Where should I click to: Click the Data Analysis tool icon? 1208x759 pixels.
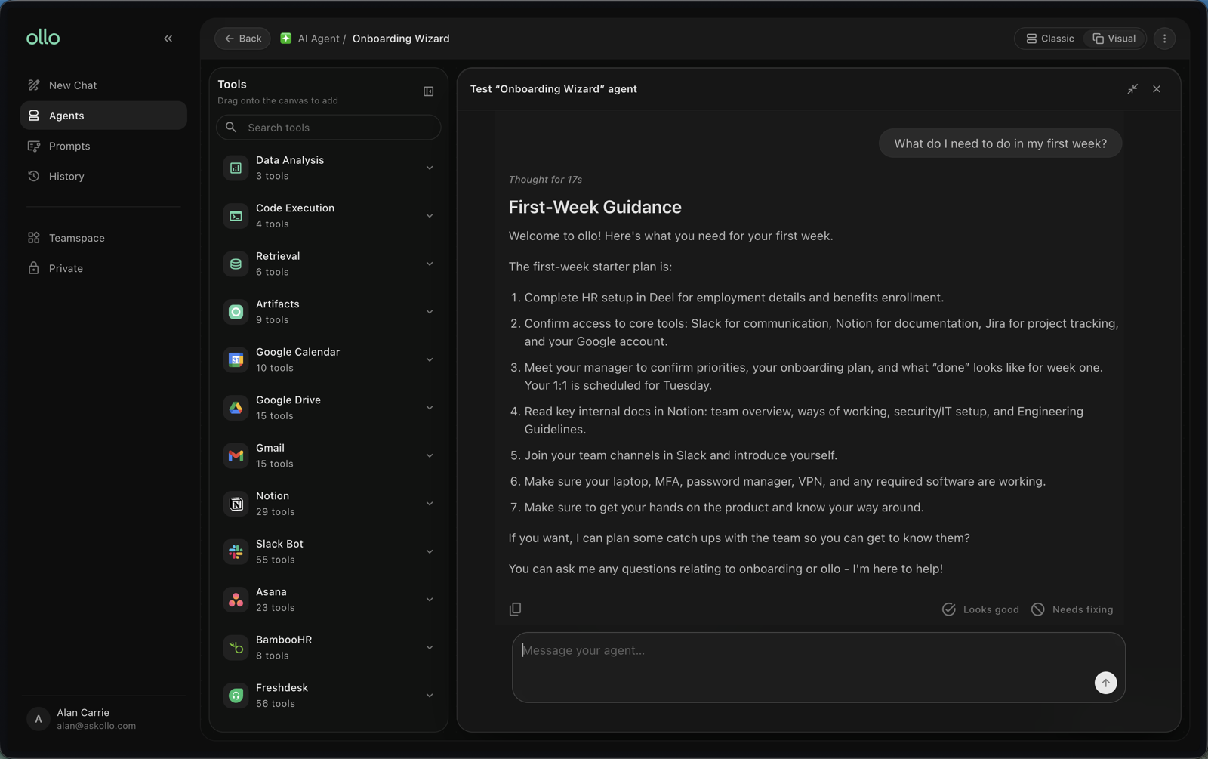click(236, 168)
